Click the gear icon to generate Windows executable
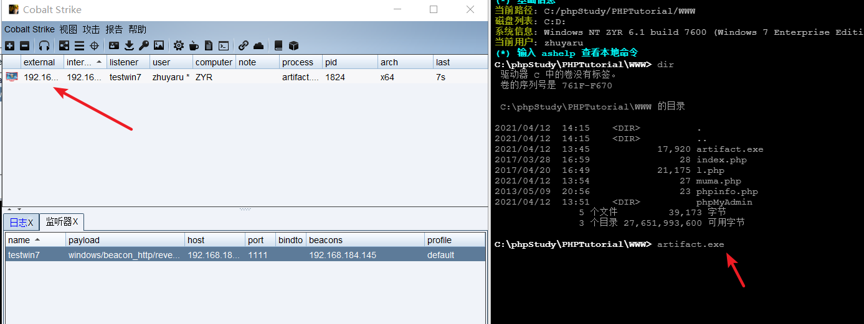Viewport: 864px width, 324px height. coord(179,45)
